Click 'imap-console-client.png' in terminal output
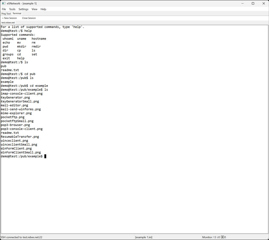This screenshot has height=240, width=269. 22,94
